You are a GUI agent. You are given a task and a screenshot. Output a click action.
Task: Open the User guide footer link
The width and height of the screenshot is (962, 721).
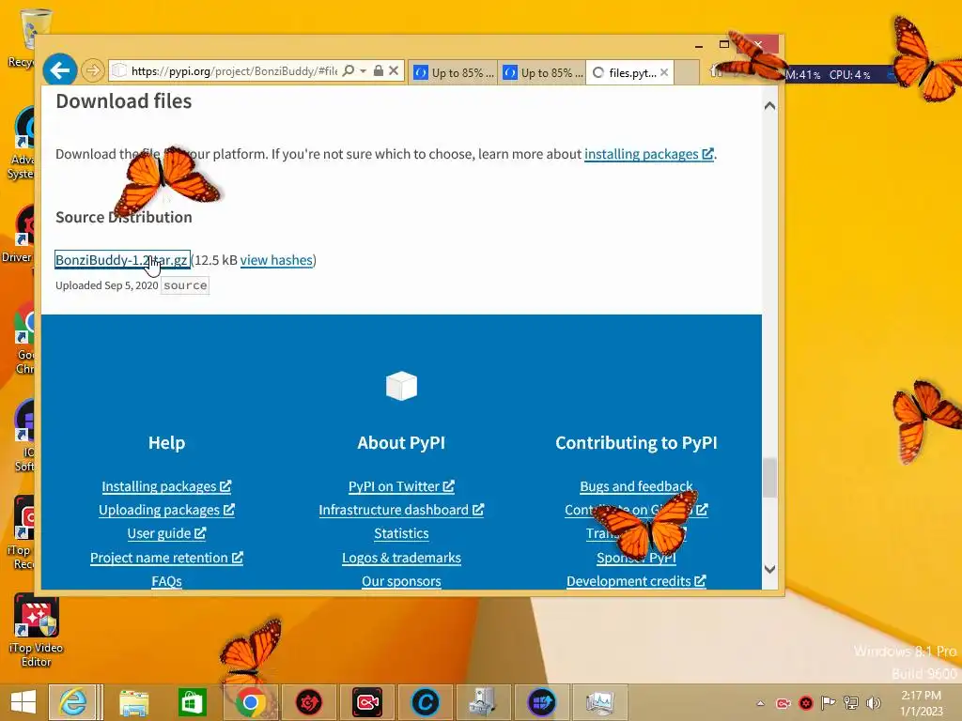[x=166, y=533]
